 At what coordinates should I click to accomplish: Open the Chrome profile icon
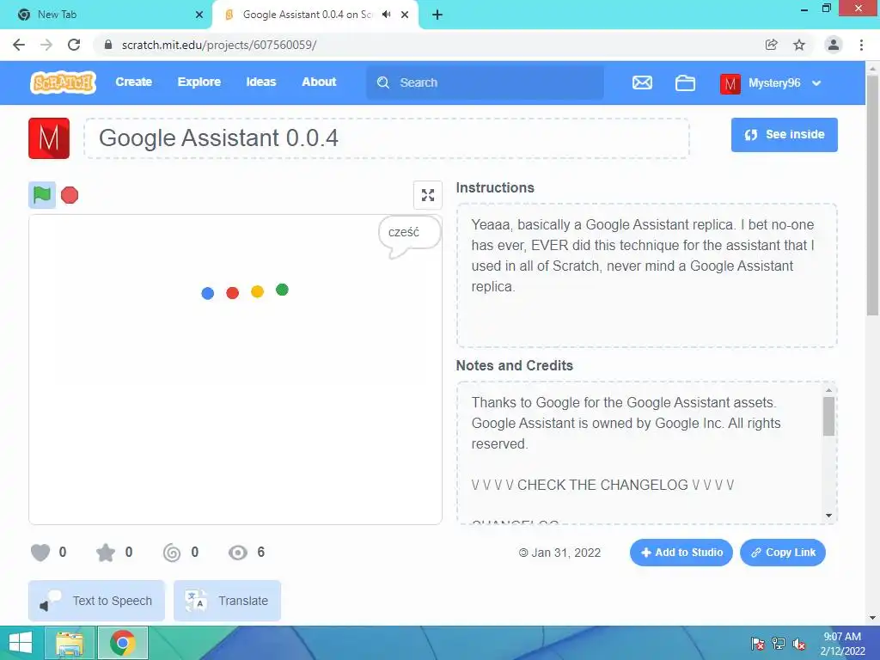click(x=834, y=45)
